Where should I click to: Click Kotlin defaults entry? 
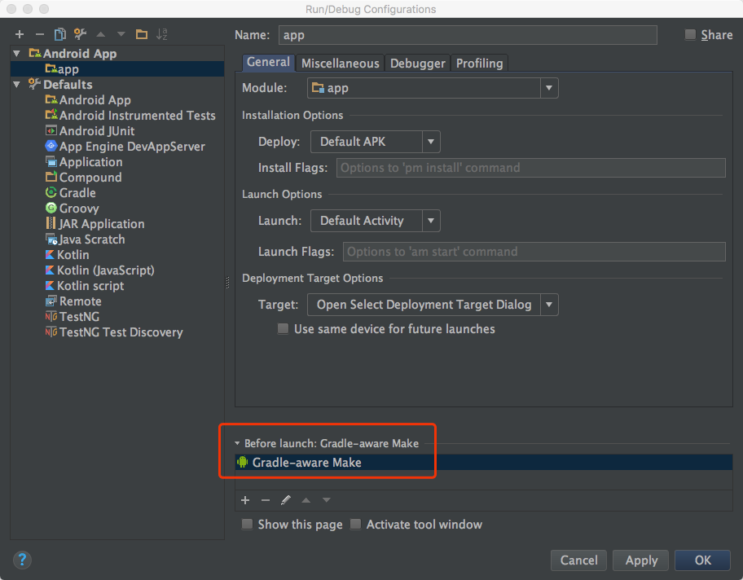68,254
